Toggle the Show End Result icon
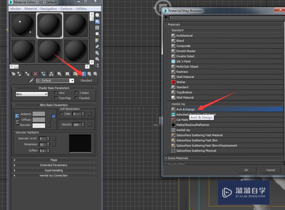Screen dimensions: 285x210 pyautogui.click(x=83, y=74)
